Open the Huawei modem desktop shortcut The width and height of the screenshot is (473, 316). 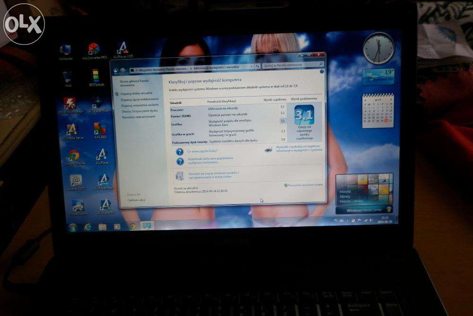tap(76, 183)
